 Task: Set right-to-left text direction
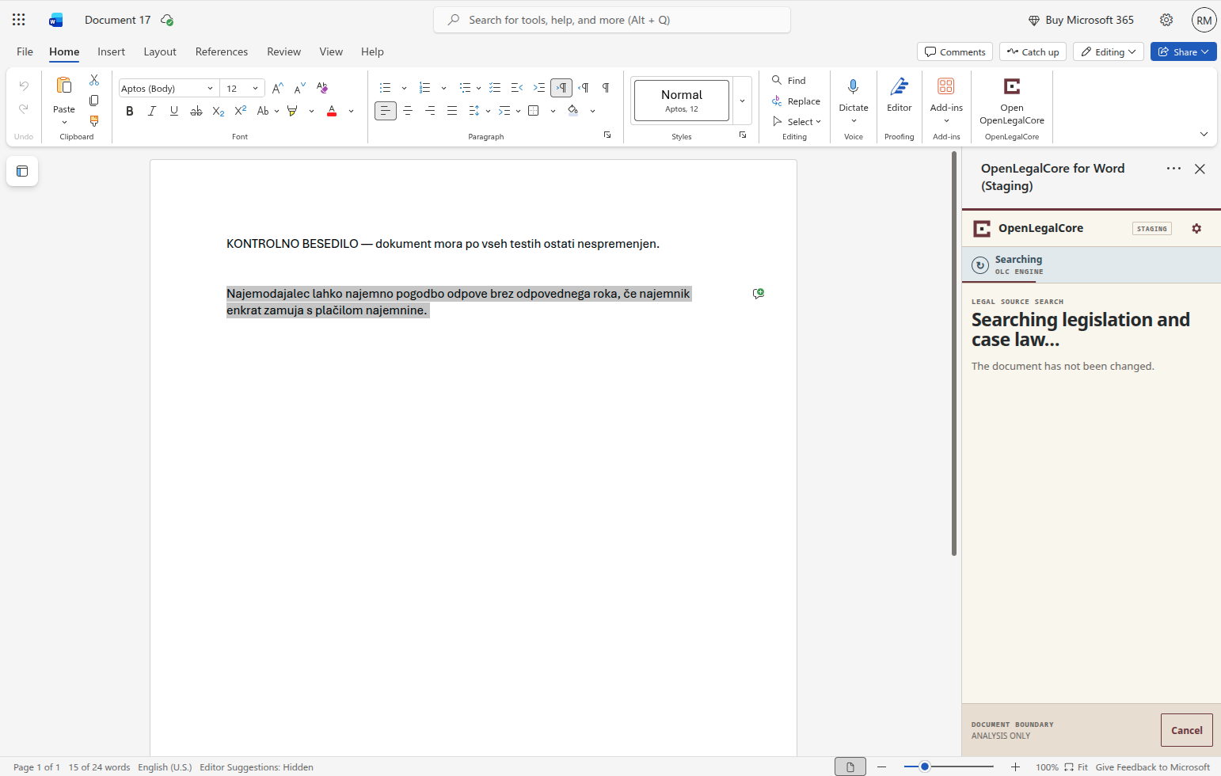tap(584, 88)
